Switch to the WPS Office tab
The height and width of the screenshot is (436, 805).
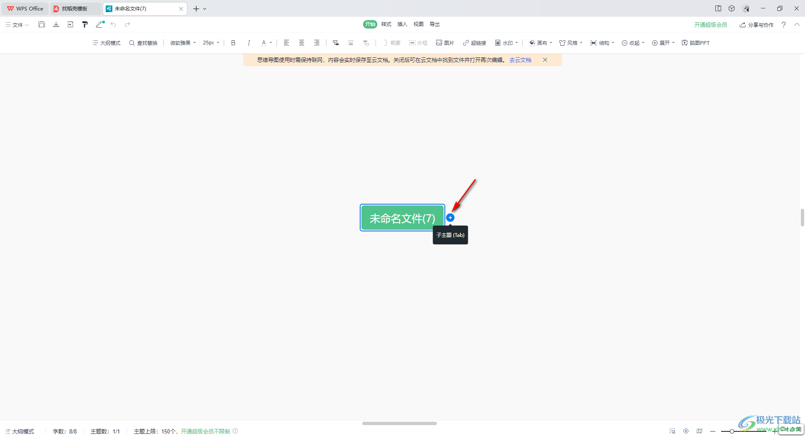pos(26,8)
